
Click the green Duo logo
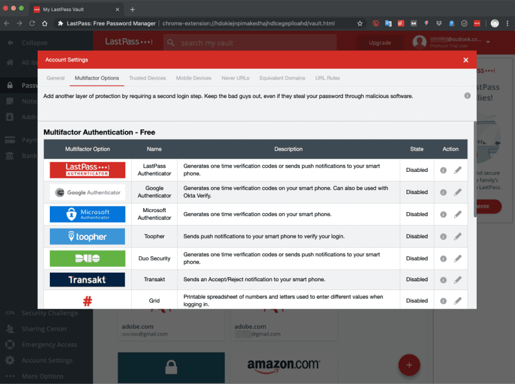pyautogui.click(x=88, y=259)
